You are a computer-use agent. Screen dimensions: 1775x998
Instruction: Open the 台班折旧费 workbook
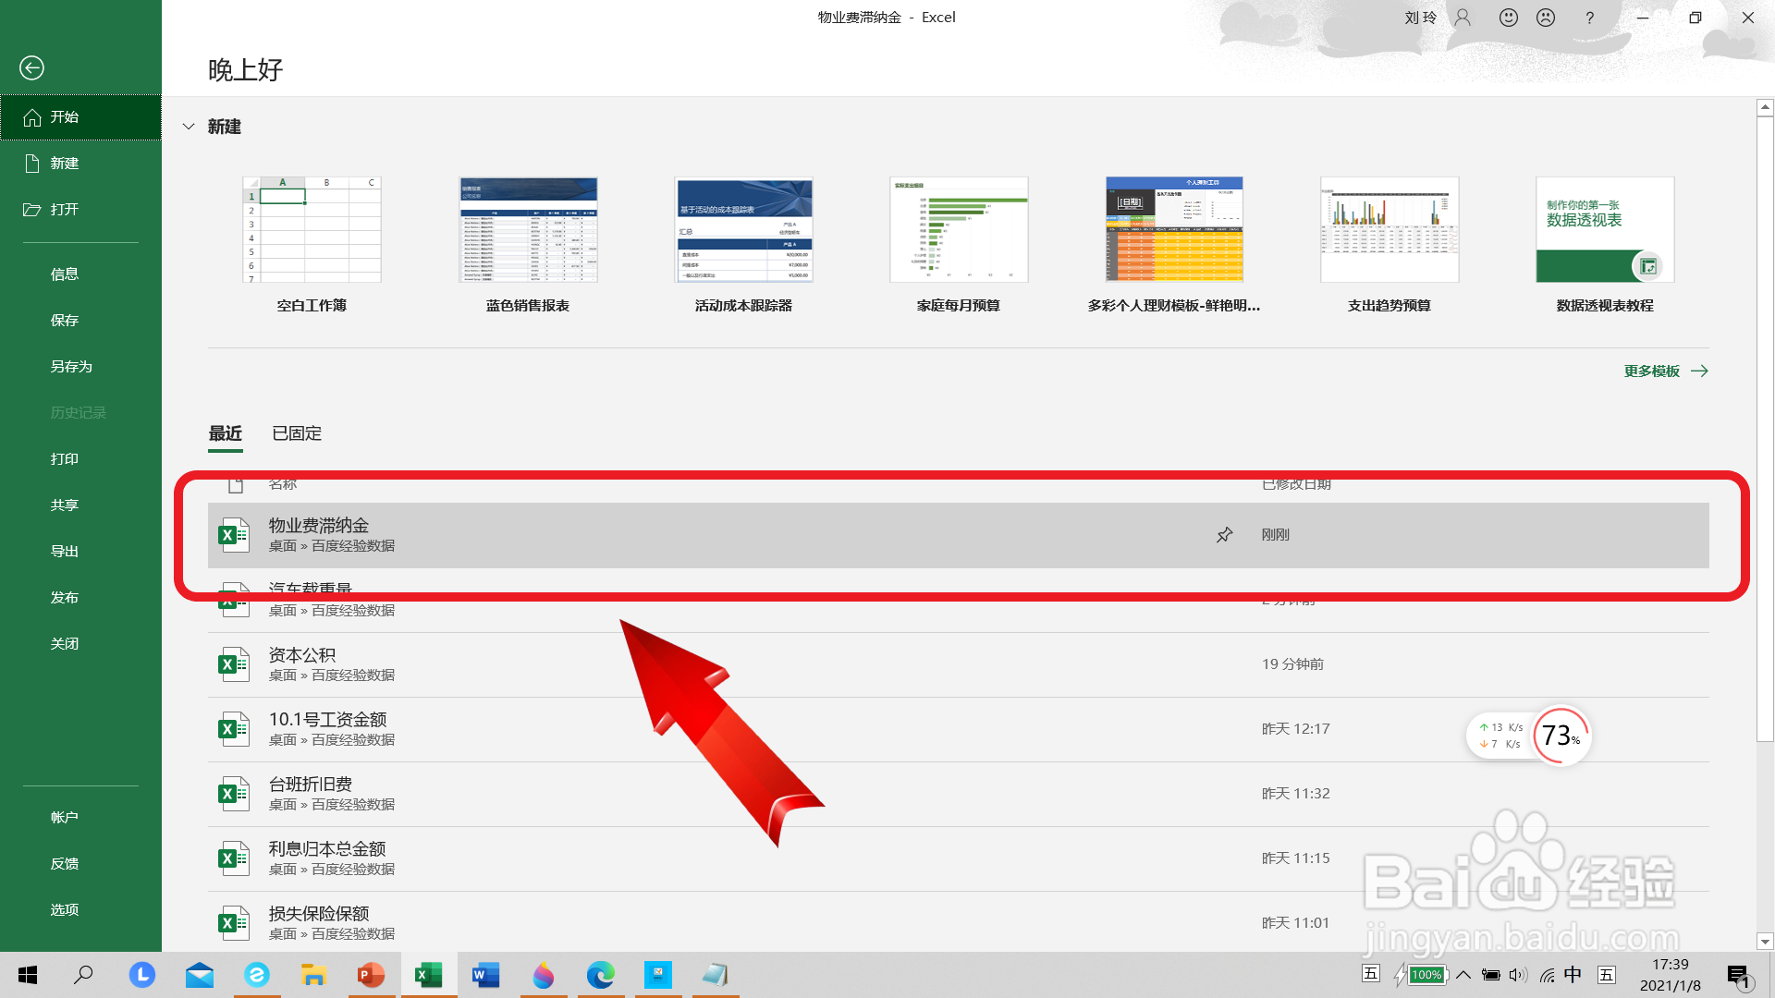pos(958,794)
